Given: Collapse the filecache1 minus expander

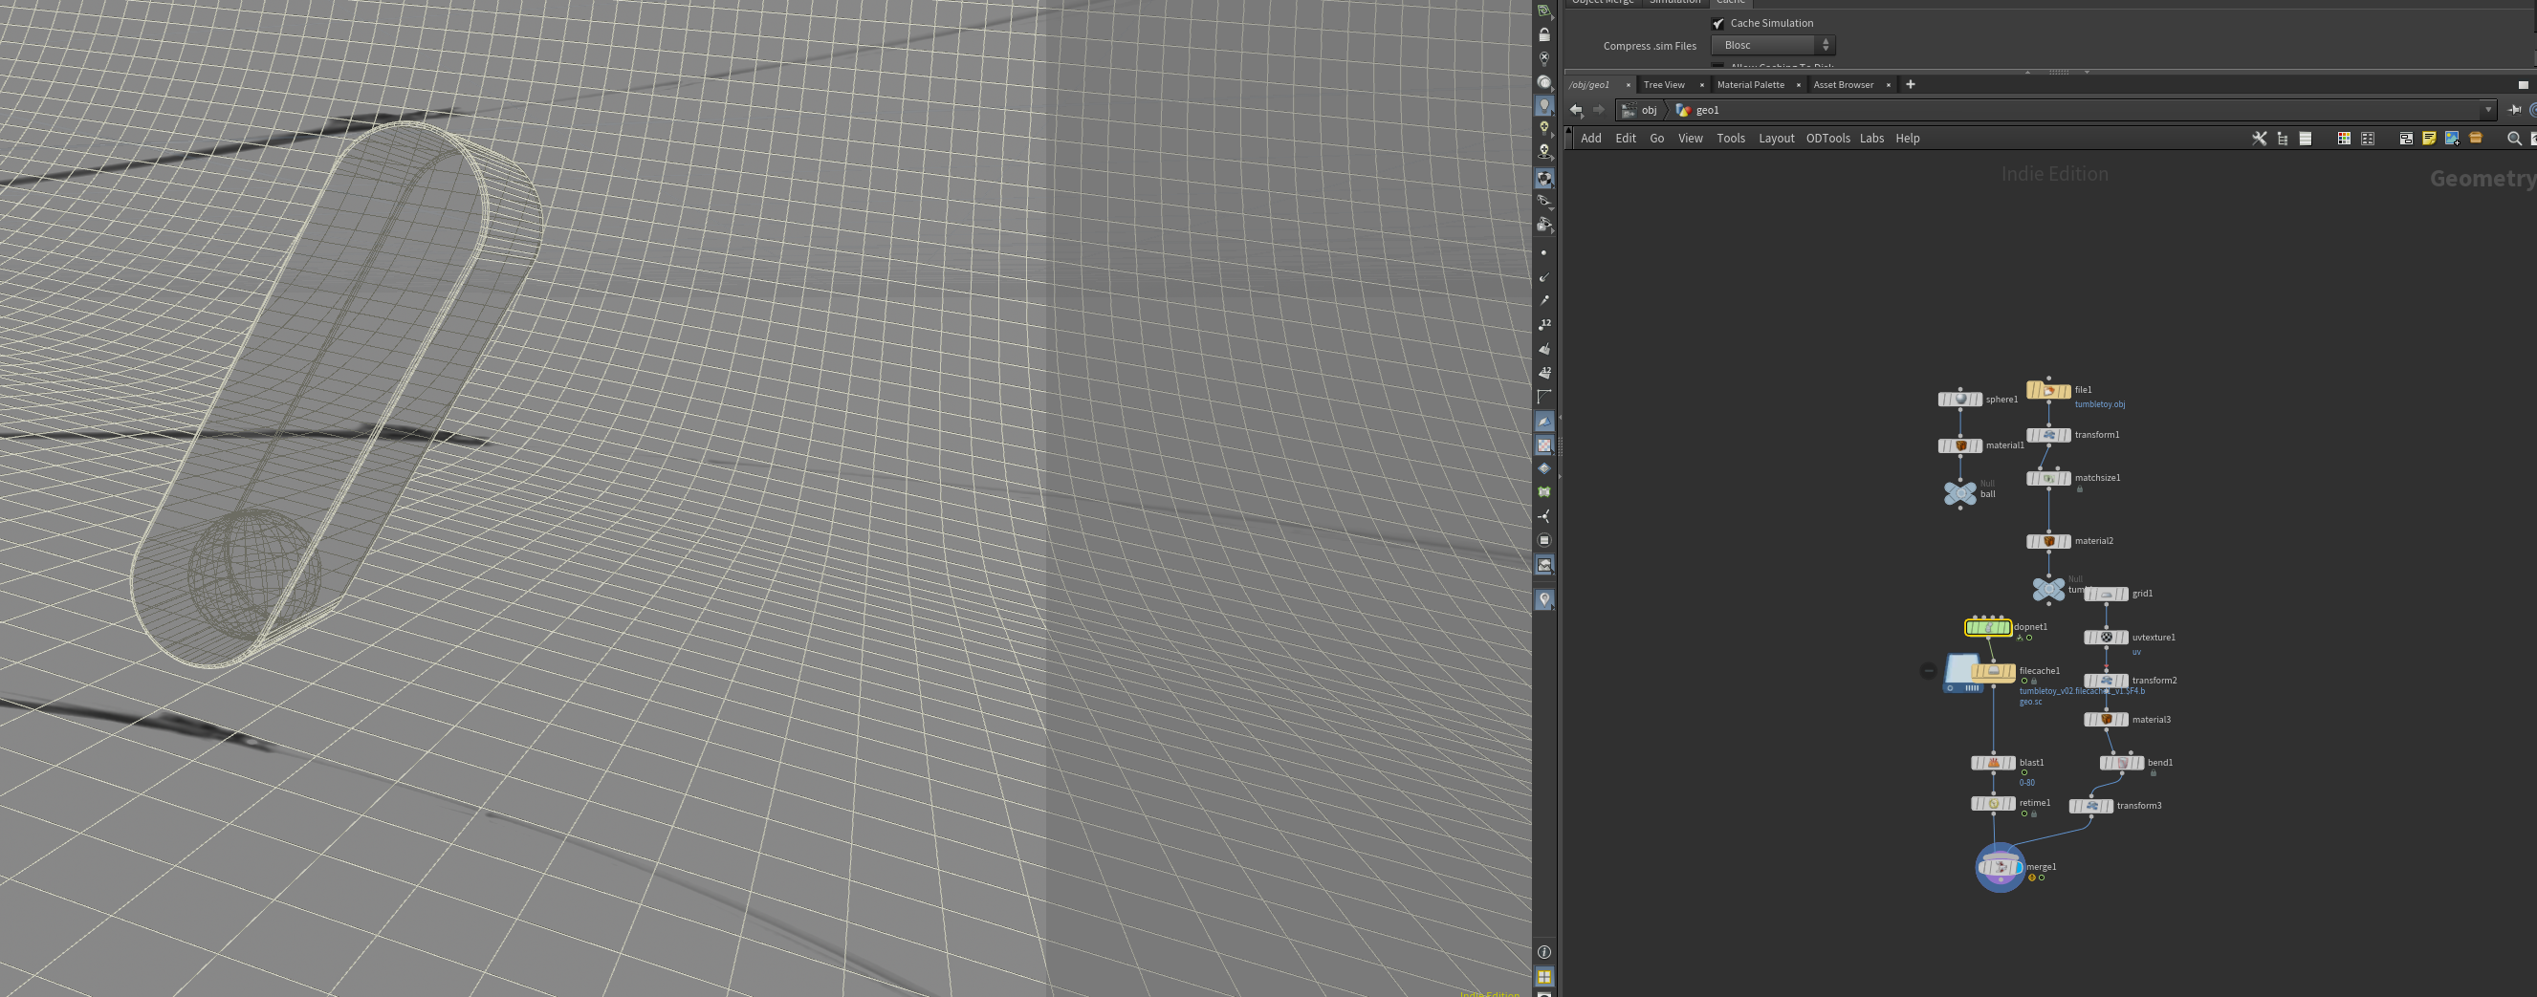Looking at the screenshot, I should tap(1929, 671).
